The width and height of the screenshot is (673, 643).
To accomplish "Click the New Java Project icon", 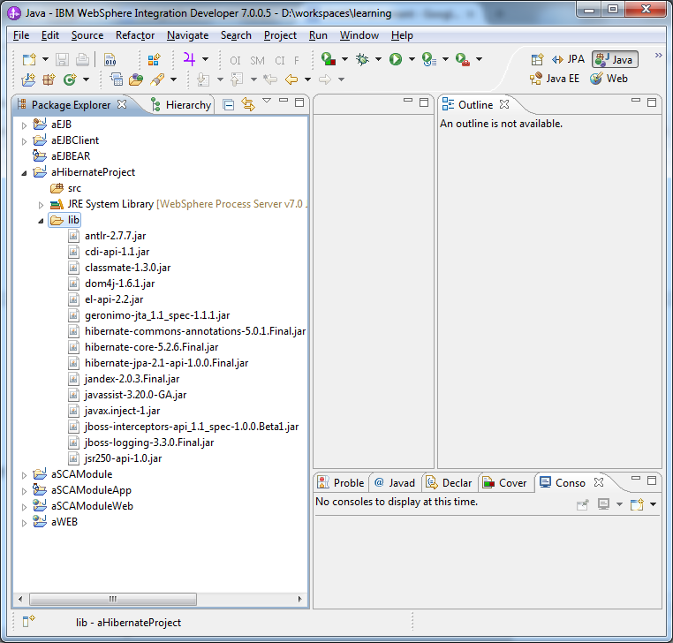I will coord(29,79).
